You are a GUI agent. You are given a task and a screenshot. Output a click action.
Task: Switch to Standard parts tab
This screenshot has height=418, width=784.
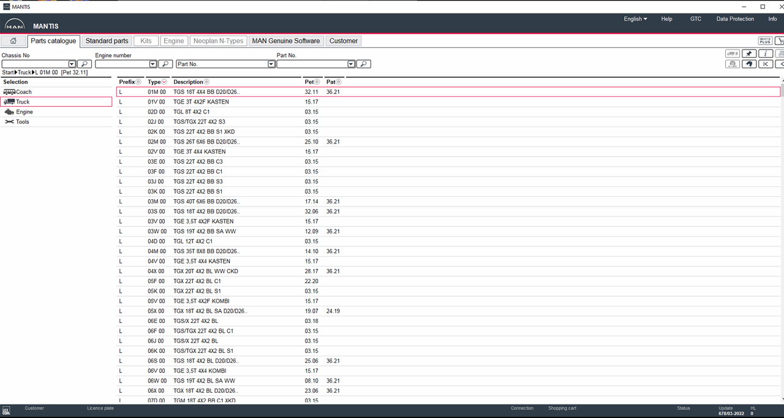(107, 41)
